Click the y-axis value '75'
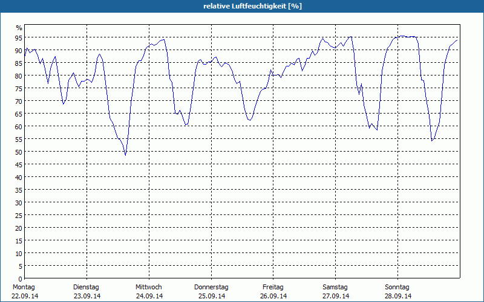Image resolution: width=484 pixels, height=302 pixels. [x=19, y=88]
